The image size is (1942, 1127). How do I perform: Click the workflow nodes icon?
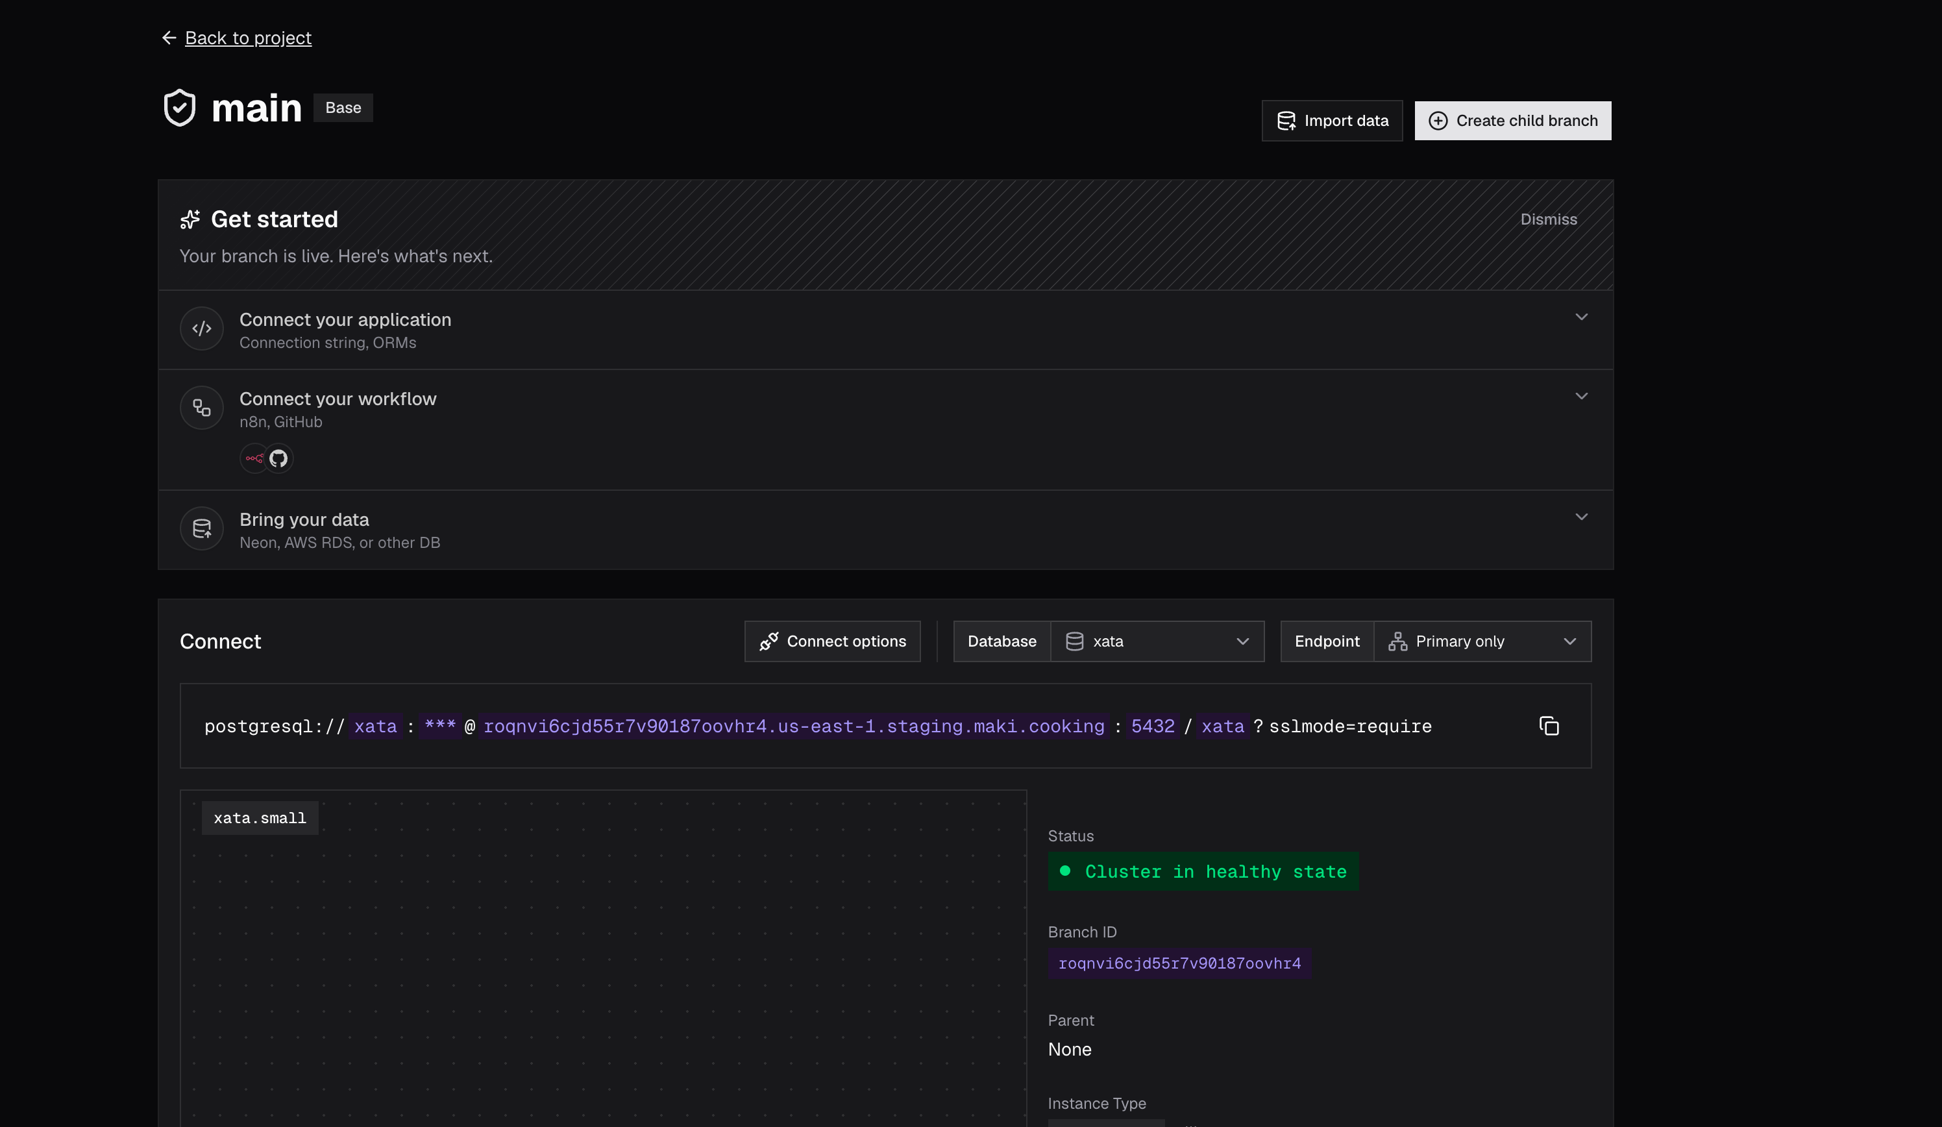(202, 408)
